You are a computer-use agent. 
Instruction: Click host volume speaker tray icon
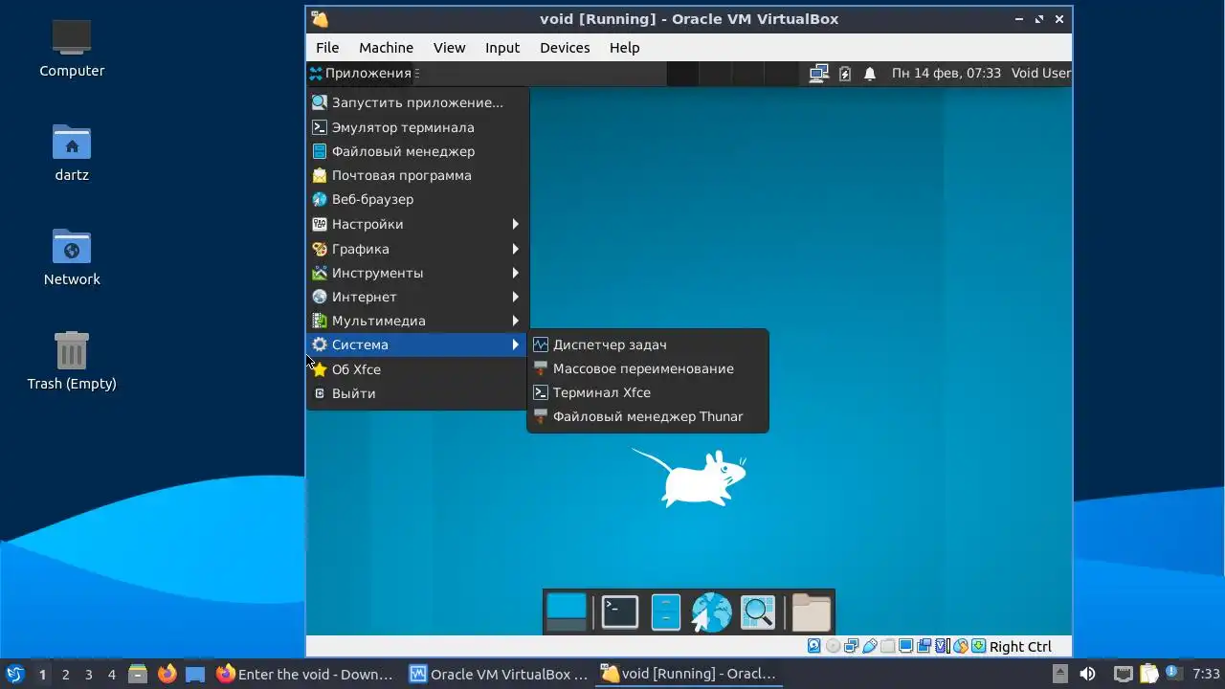pos(1087,674)
